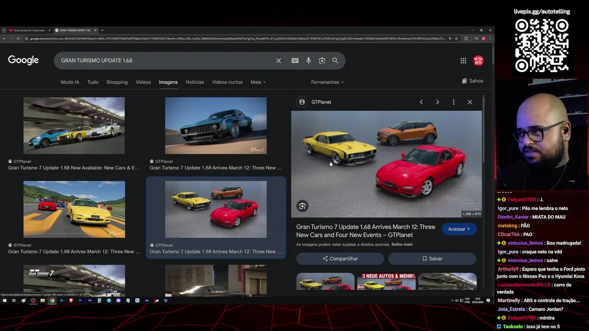Switch to Vídeos curtos tab
The width and height of the screenshot is (589, 331).
tap(227, 82)
